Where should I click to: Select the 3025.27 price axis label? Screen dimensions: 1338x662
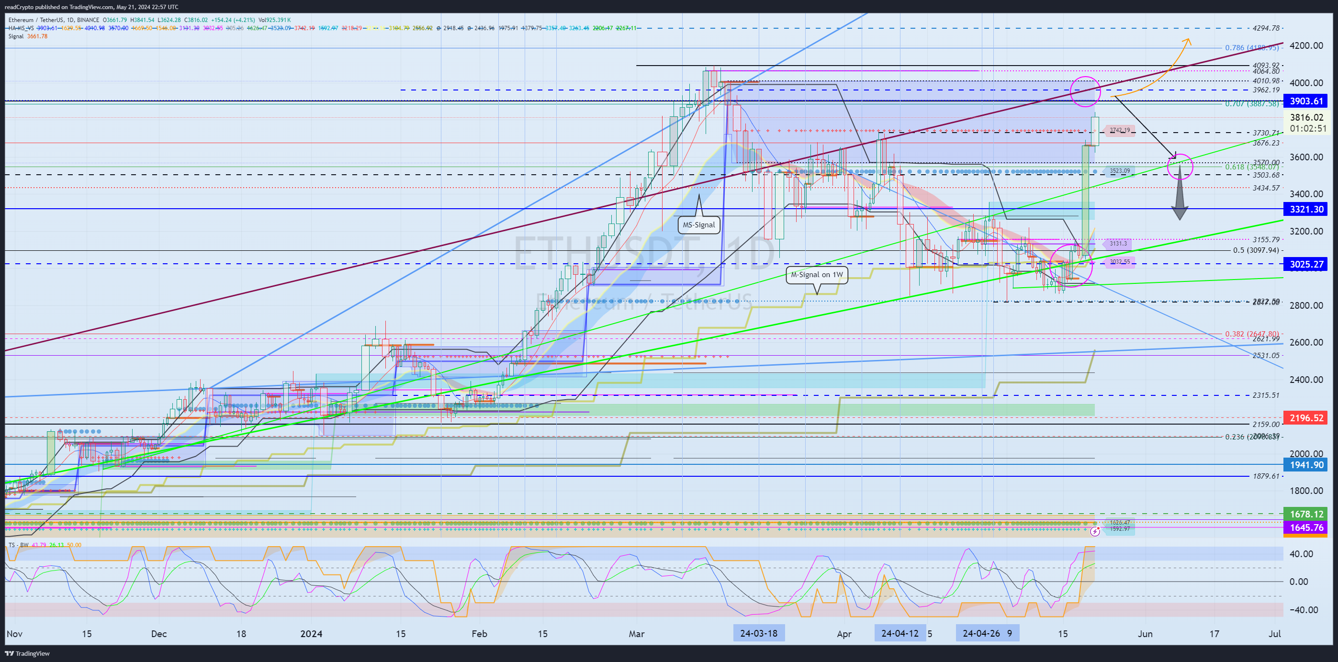pyautogui.click(x=1306, y=264)
